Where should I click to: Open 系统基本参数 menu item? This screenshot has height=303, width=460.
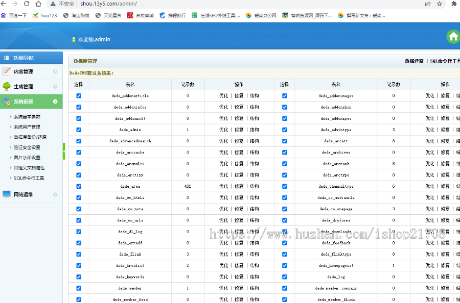(27, 117)
